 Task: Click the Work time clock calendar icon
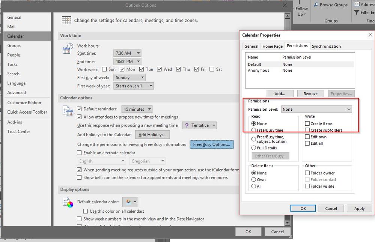tap(68, 48)
